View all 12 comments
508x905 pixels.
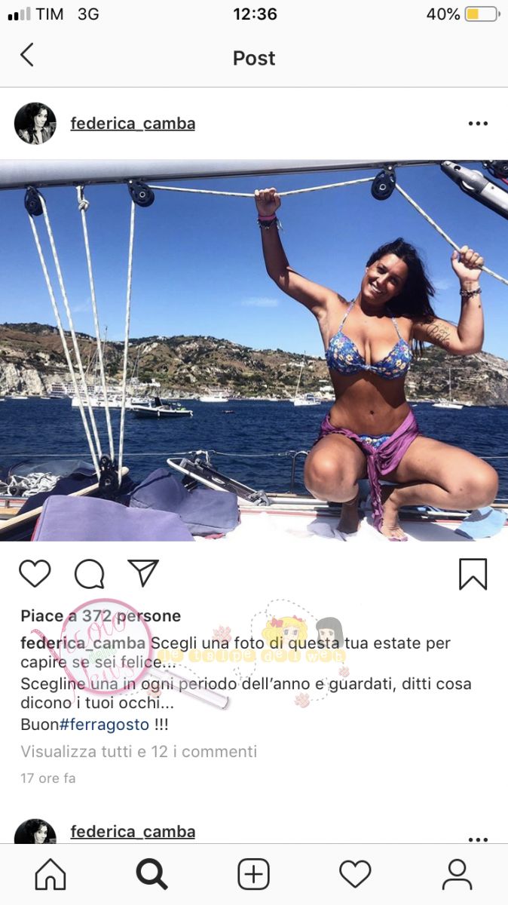point(139,752)
